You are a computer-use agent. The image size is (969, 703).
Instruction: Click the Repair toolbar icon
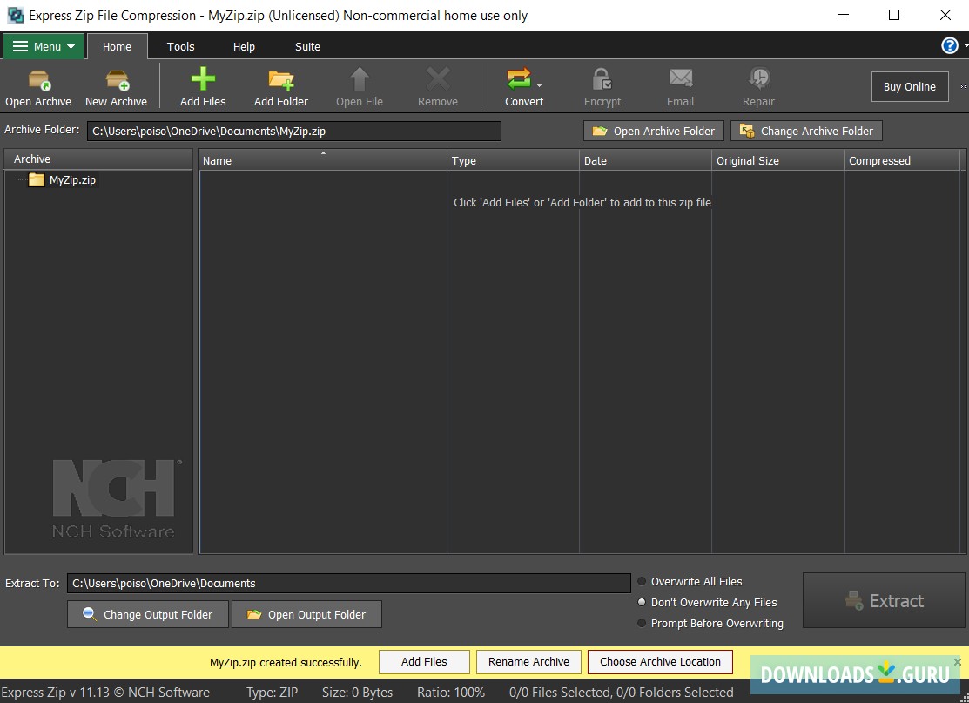click(x=759, y=79)
